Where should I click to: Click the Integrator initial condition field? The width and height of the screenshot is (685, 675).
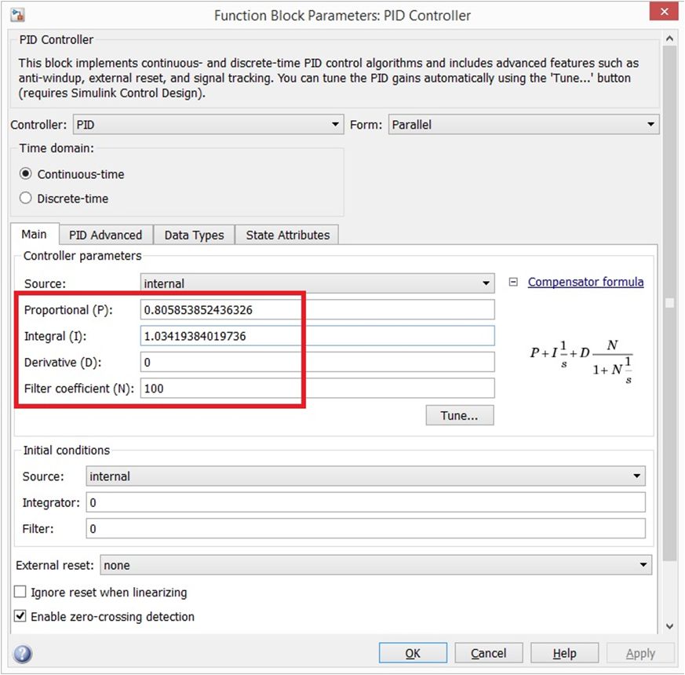coord(366,502)
